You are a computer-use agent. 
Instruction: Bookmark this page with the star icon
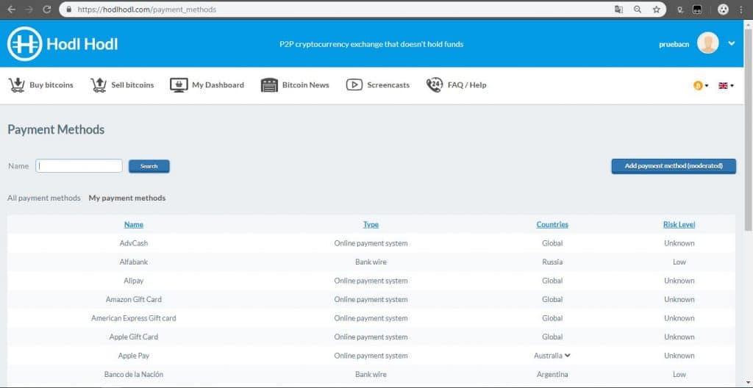[x=656, y=9]
